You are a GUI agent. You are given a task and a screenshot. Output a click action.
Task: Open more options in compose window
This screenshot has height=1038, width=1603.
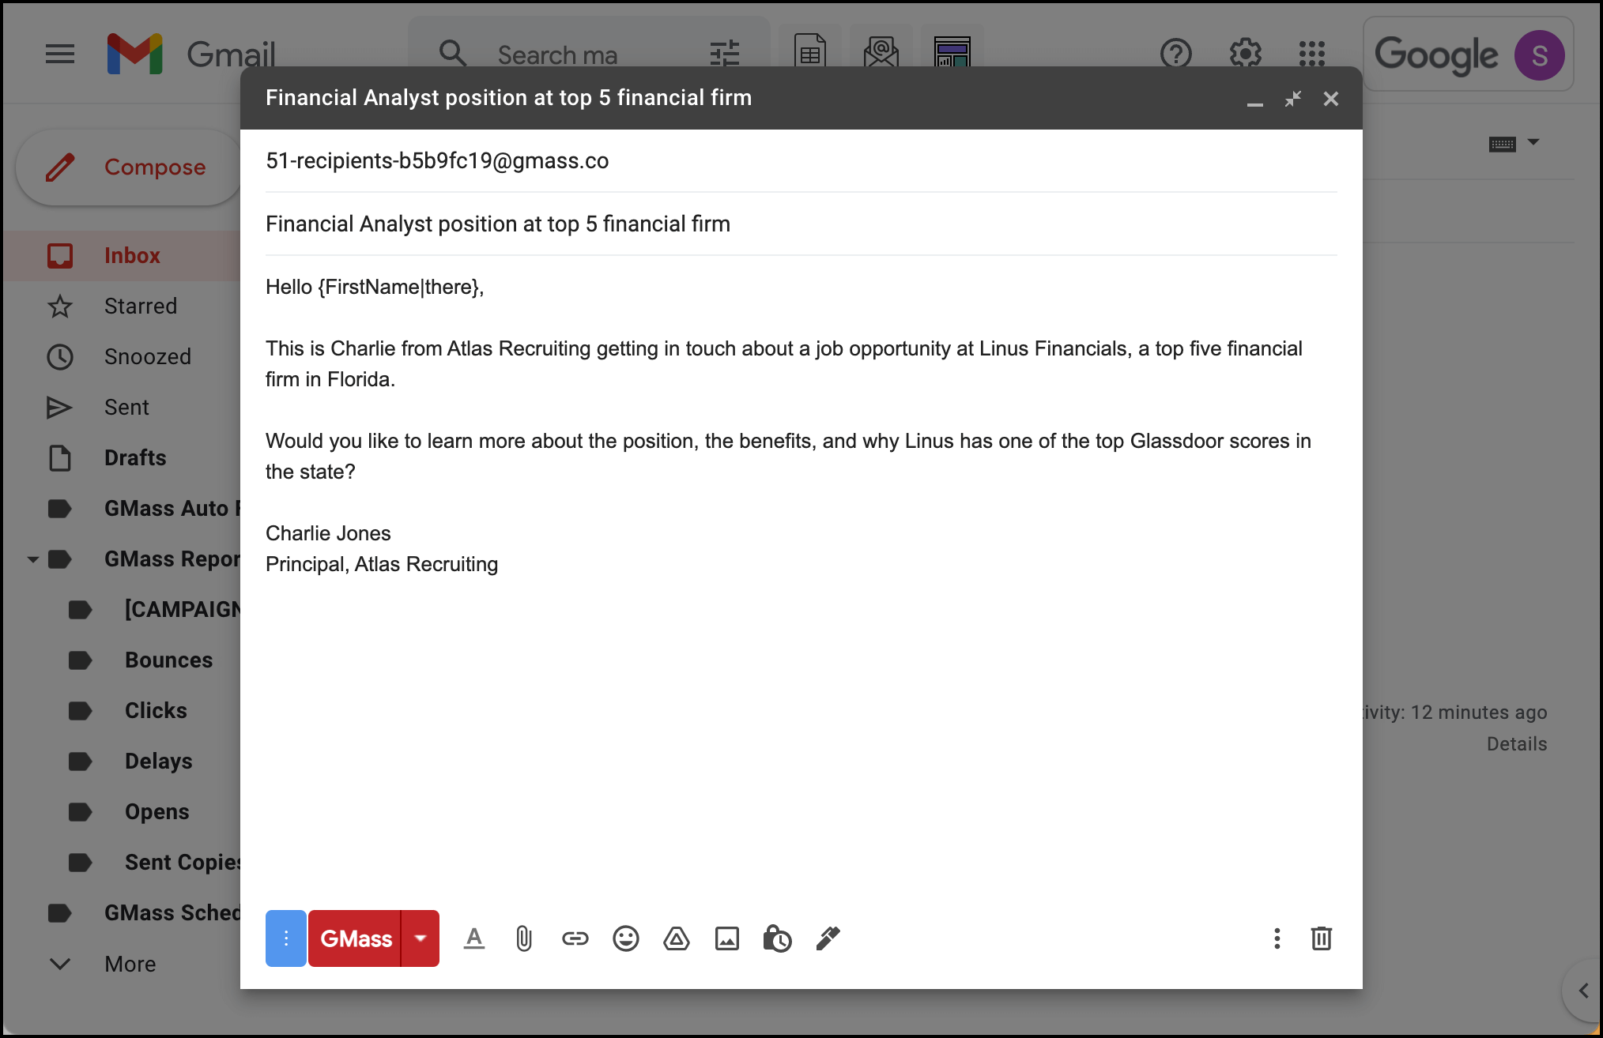[x=1277, y=938]
